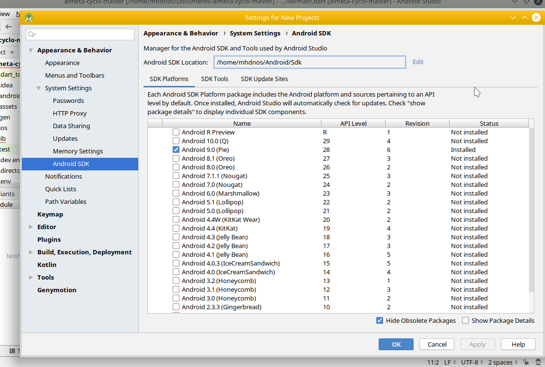The image size is (545, 367).
Task: Sort by the Revision column header
Action: tap(417, 123)
